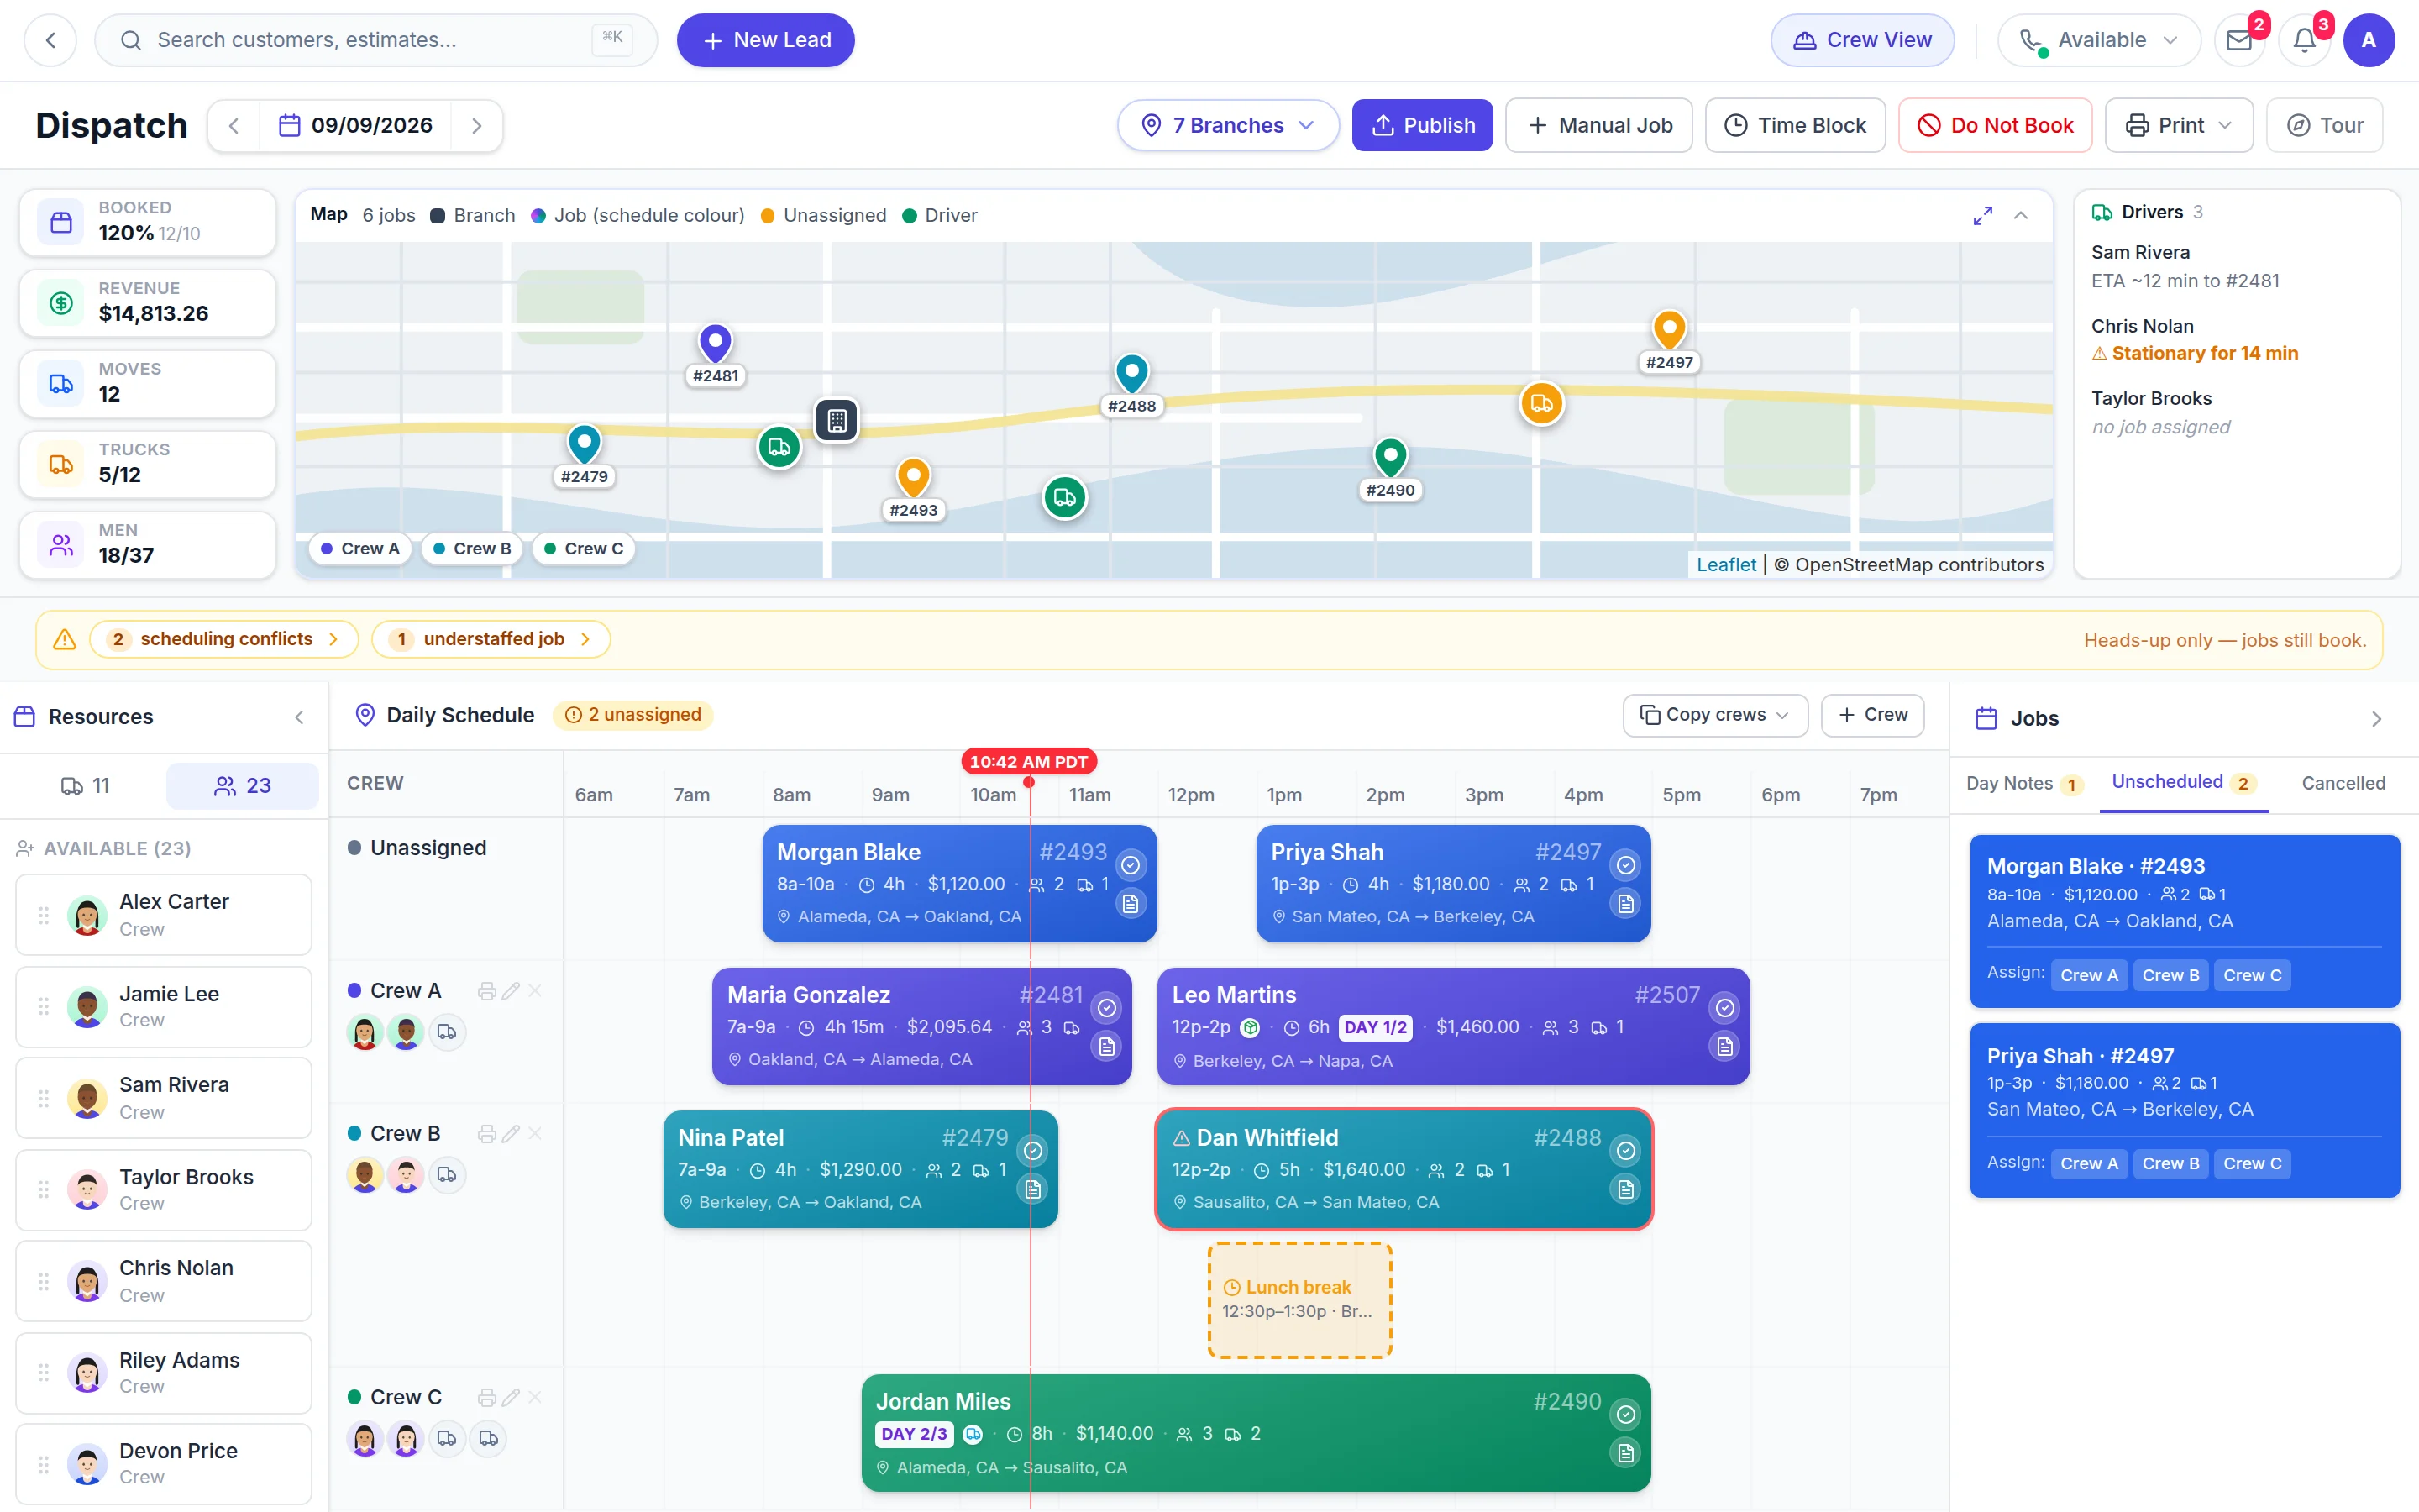Click the #2481 map pin
Image resolution: width=2419 pixels, height=1512 pixels.
715,345
